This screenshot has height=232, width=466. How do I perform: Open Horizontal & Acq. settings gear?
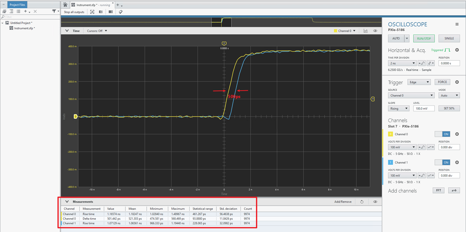click(457, 50)
